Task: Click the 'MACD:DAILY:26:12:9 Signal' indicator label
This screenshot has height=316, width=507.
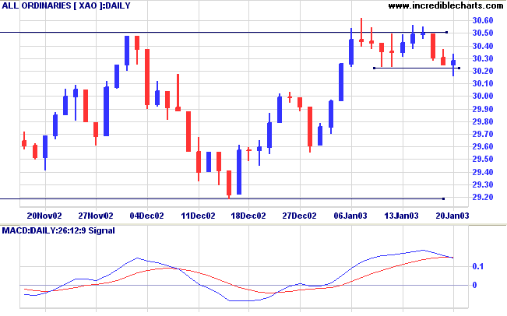Action: click(x=58, y=230)
